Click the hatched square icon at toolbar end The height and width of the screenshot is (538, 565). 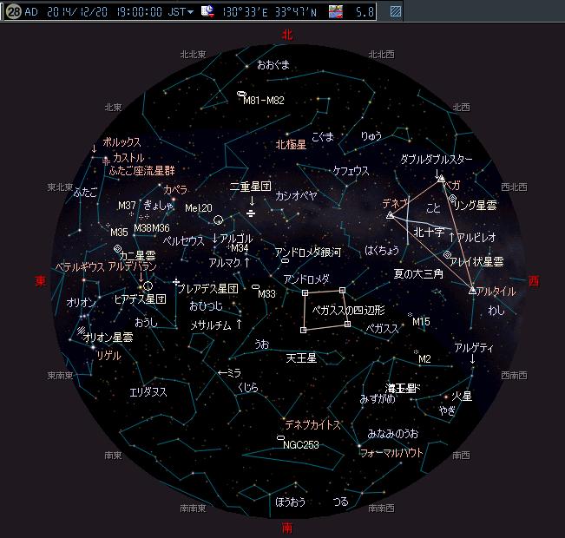tap(396, 12)
